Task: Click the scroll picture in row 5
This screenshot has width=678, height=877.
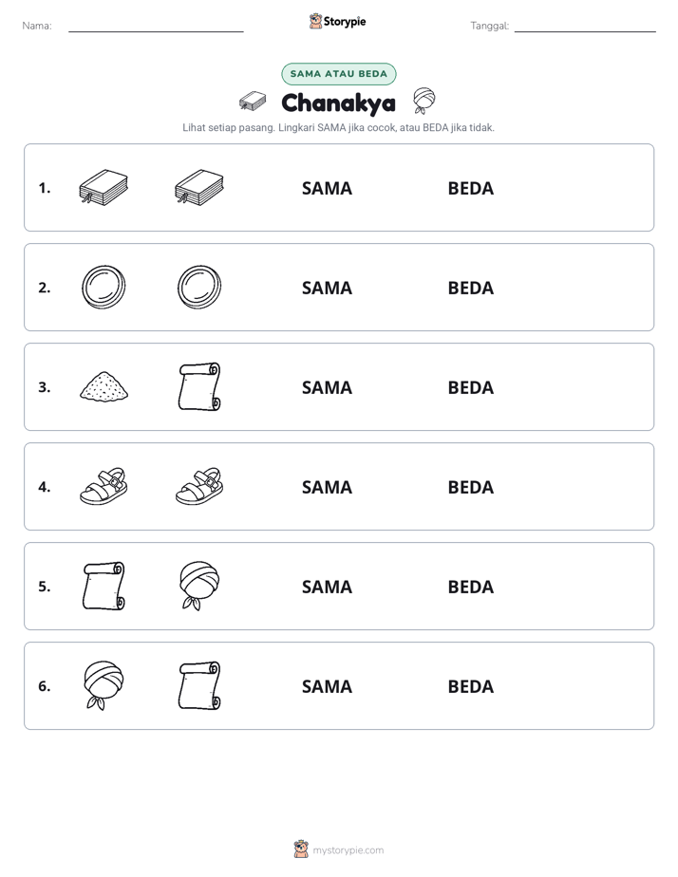Action: 104,586
